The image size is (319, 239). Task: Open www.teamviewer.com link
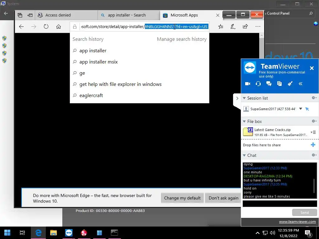pos(297,222)
